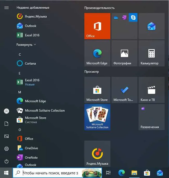Open Task View on the taskbar

point(108,173)
